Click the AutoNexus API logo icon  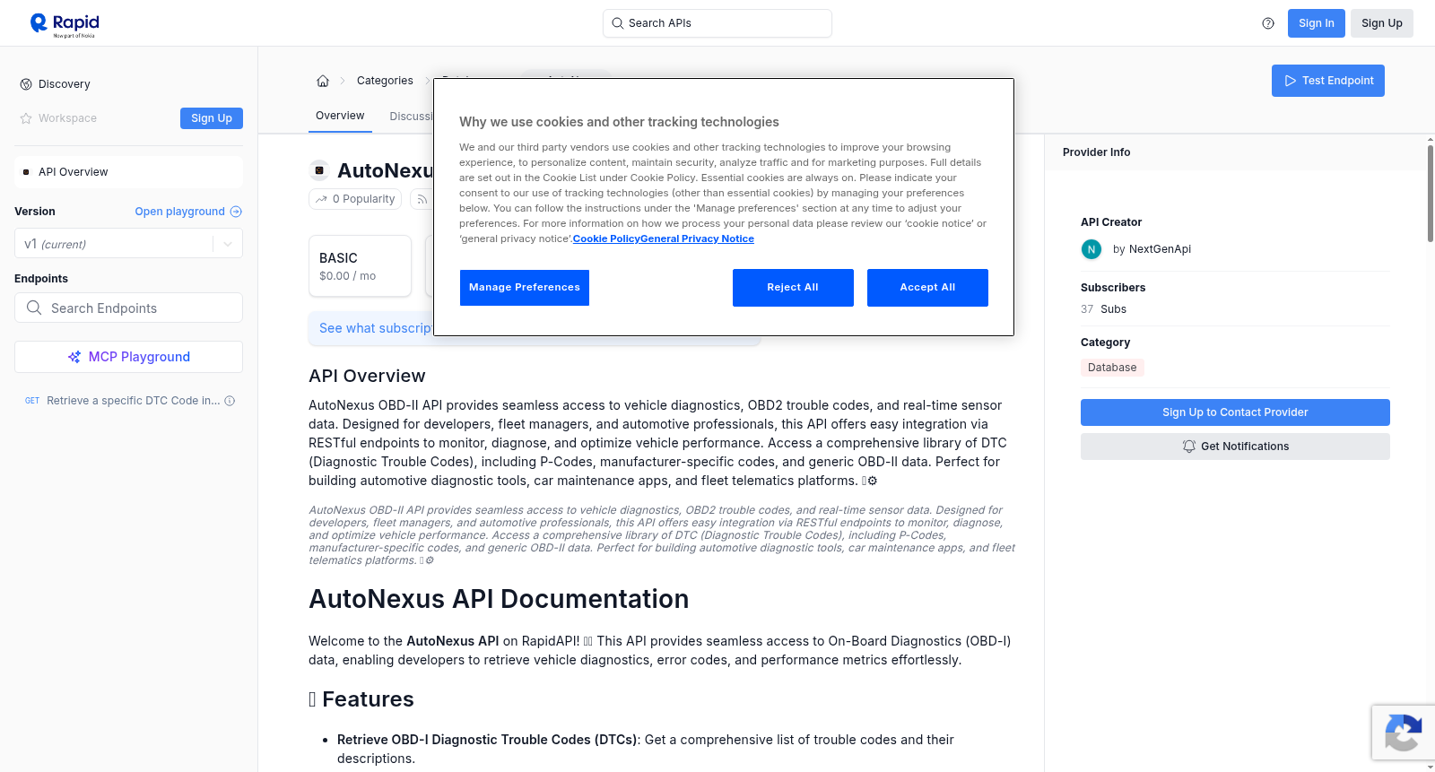click(x=319, y=170)
